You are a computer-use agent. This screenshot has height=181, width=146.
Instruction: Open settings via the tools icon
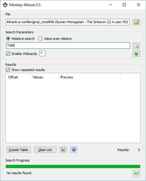point(63,150)
